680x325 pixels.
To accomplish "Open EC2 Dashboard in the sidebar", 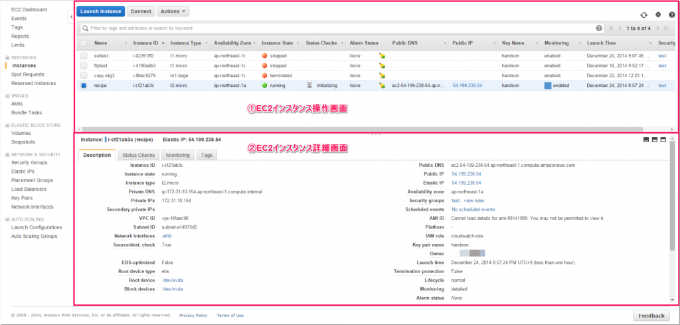I will 29,9.
